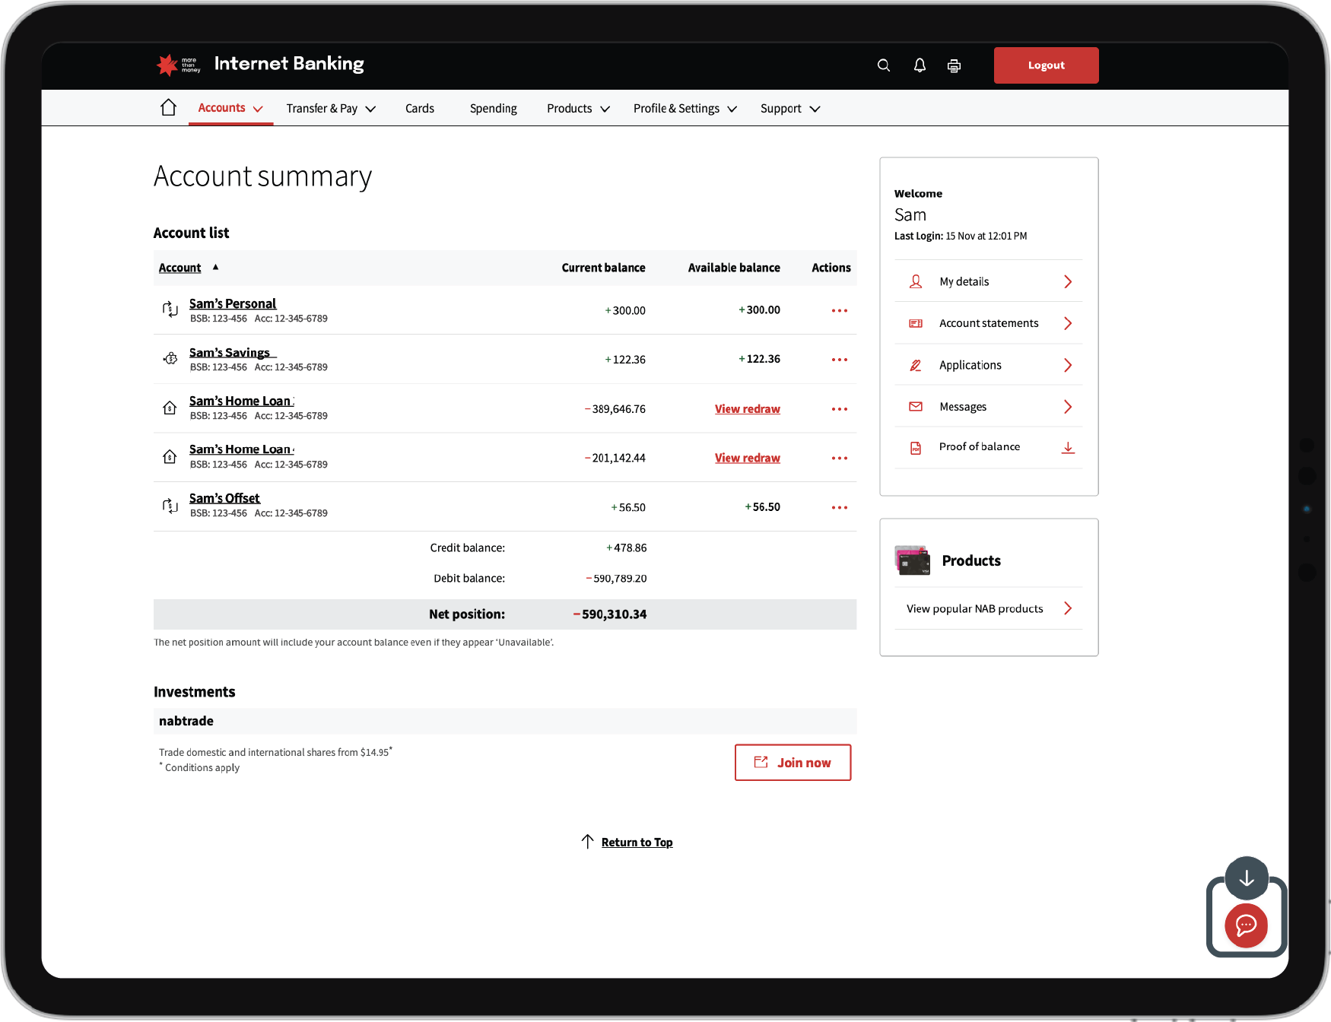Click Join now for nabtrade
1331x1022 pixels.
click(x=793, y=762)
